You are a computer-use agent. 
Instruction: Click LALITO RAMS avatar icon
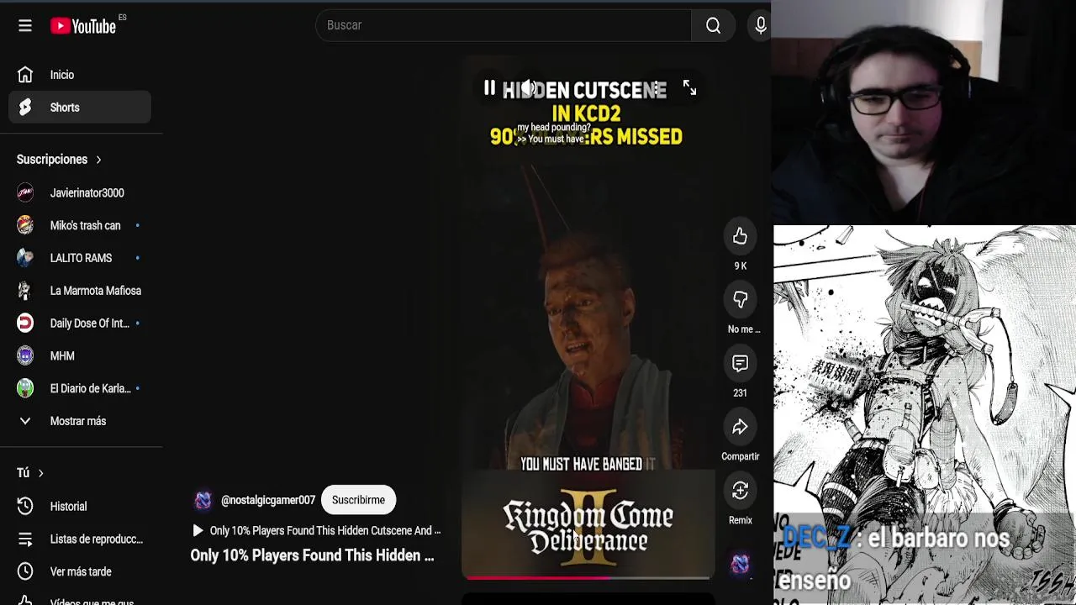25,258
